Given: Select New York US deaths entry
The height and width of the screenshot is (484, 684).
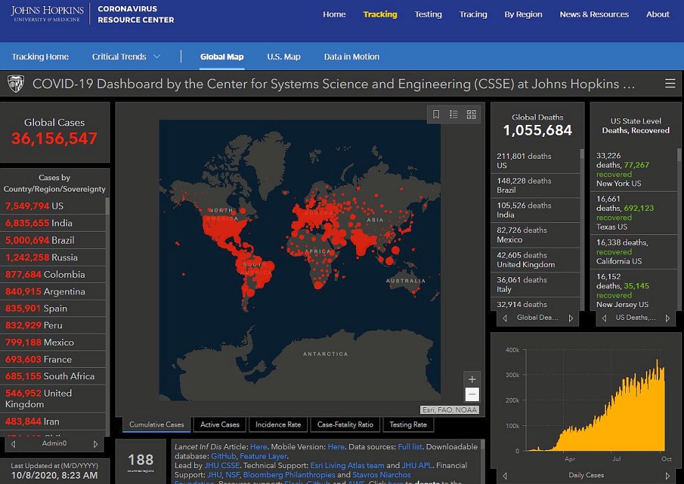Looking at the screenshot, I should (x=635, y=169).
